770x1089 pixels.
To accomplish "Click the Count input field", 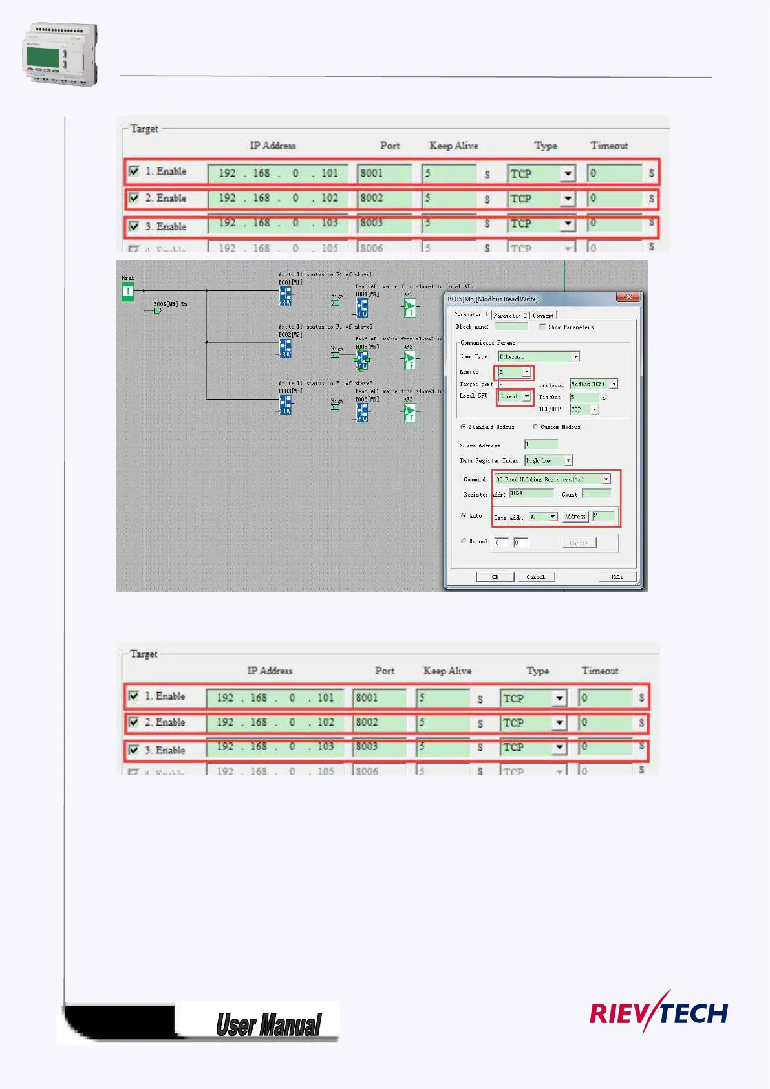I will (596, 493).
